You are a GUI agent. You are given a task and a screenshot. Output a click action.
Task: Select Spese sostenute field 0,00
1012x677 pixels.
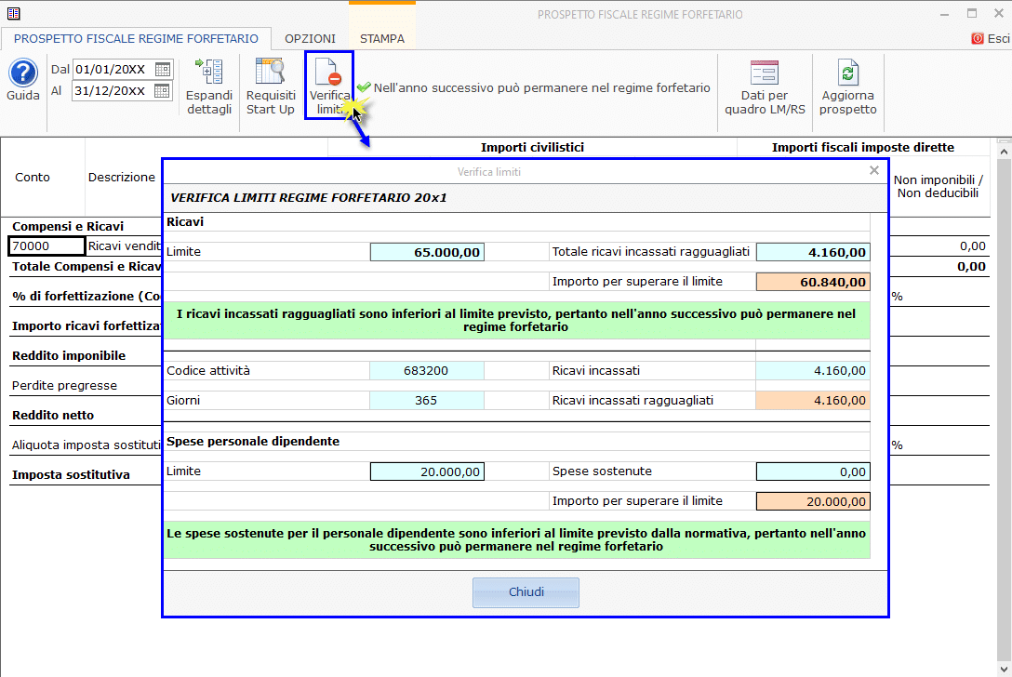813,471
